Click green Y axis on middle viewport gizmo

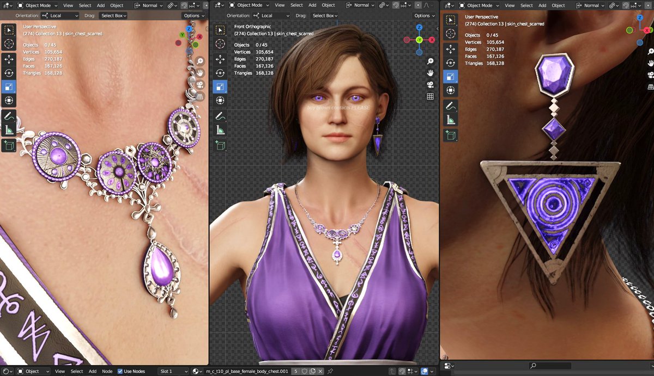pos(419,40)
